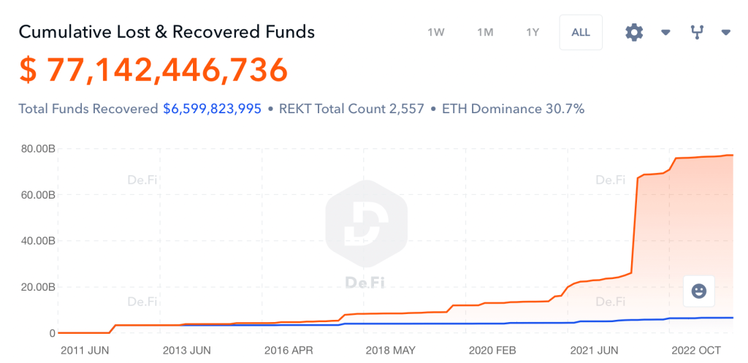Click the 2022 OCT x-axis label
Viewport: 748px width, 363px height.
(702, 351)
